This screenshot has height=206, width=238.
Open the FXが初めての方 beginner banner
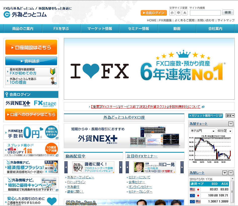pos(31,71)
